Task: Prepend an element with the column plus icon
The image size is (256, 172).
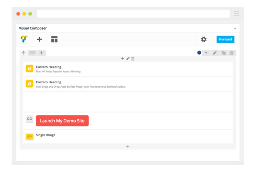Action: coord(123,58)
